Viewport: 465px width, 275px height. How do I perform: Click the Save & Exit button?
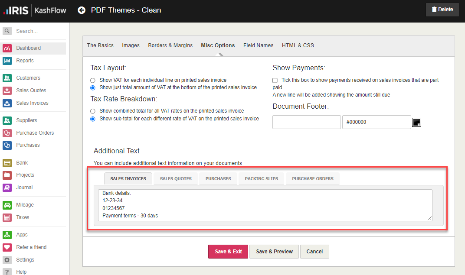point(228,252)
